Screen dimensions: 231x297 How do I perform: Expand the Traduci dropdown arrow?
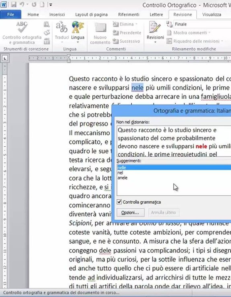click(x=62, y=42)
